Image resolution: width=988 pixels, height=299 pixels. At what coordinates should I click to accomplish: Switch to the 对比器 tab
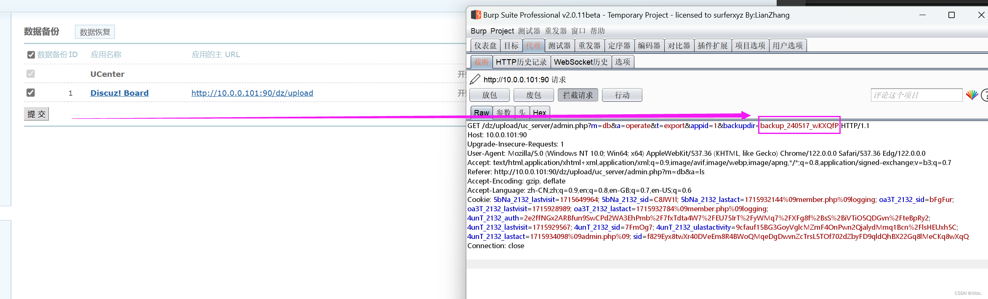click(679, 45)
